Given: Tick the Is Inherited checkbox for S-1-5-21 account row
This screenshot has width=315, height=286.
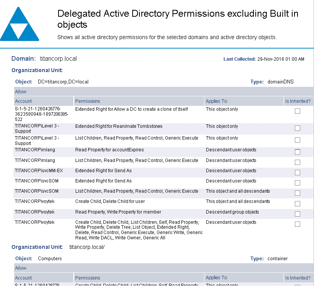Looking at the screenshot, I should pos(298,111).
